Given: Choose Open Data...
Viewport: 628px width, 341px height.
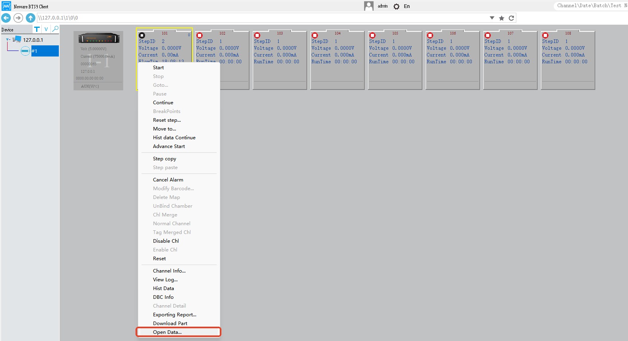Looking at the screenshot, I should (179, 332).
